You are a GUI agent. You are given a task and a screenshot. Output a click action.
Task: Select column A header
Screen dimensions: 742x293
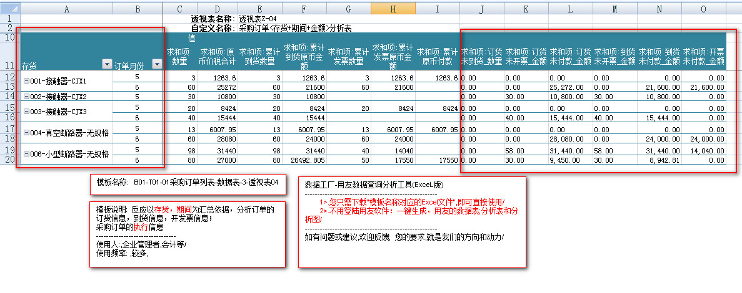click(67, 7)
